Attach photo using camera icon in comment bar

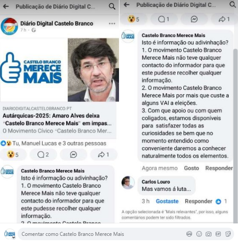tap(208, 234)
